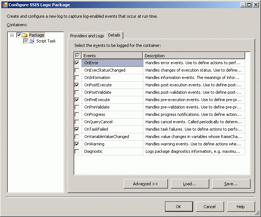Click the window resize grip corner
The height and width of the screenshot is (217, 261).
click(257, 213)
